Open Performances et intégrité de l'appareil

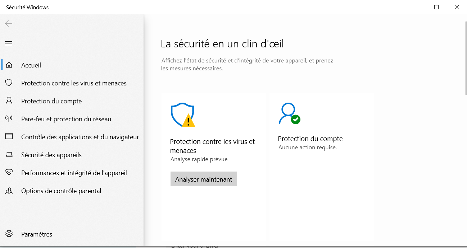(74, 173)
